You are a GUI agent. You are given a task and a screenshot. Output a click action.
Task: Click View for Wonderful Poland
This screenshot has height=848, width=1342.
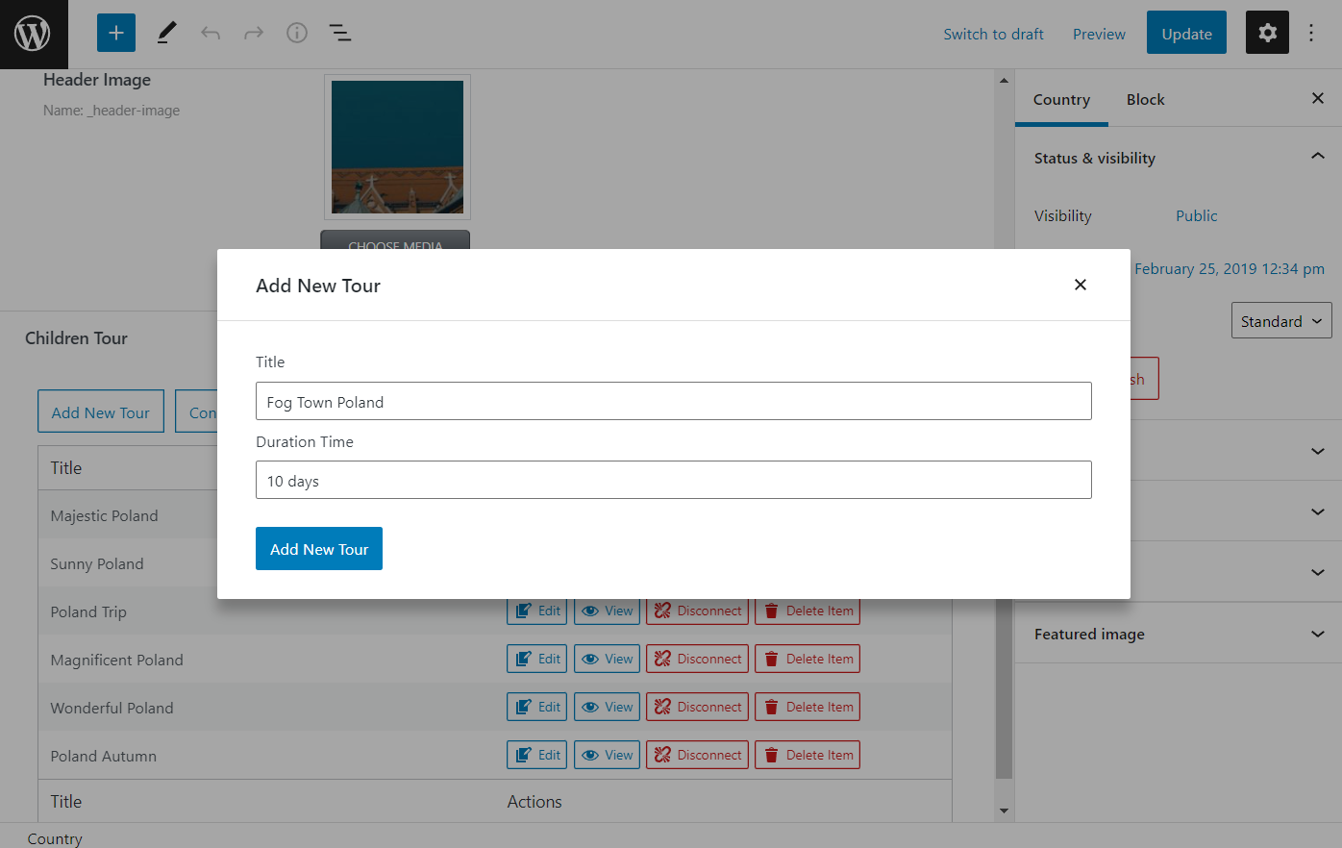608,707
